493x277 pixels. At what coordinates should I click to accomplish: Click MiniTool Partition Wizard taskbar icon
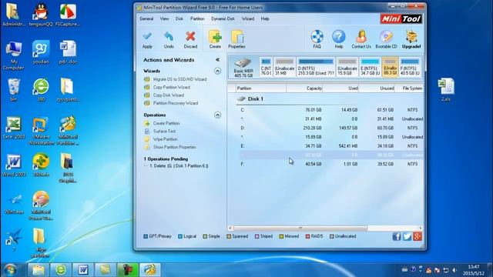click(x=150, y=270)
